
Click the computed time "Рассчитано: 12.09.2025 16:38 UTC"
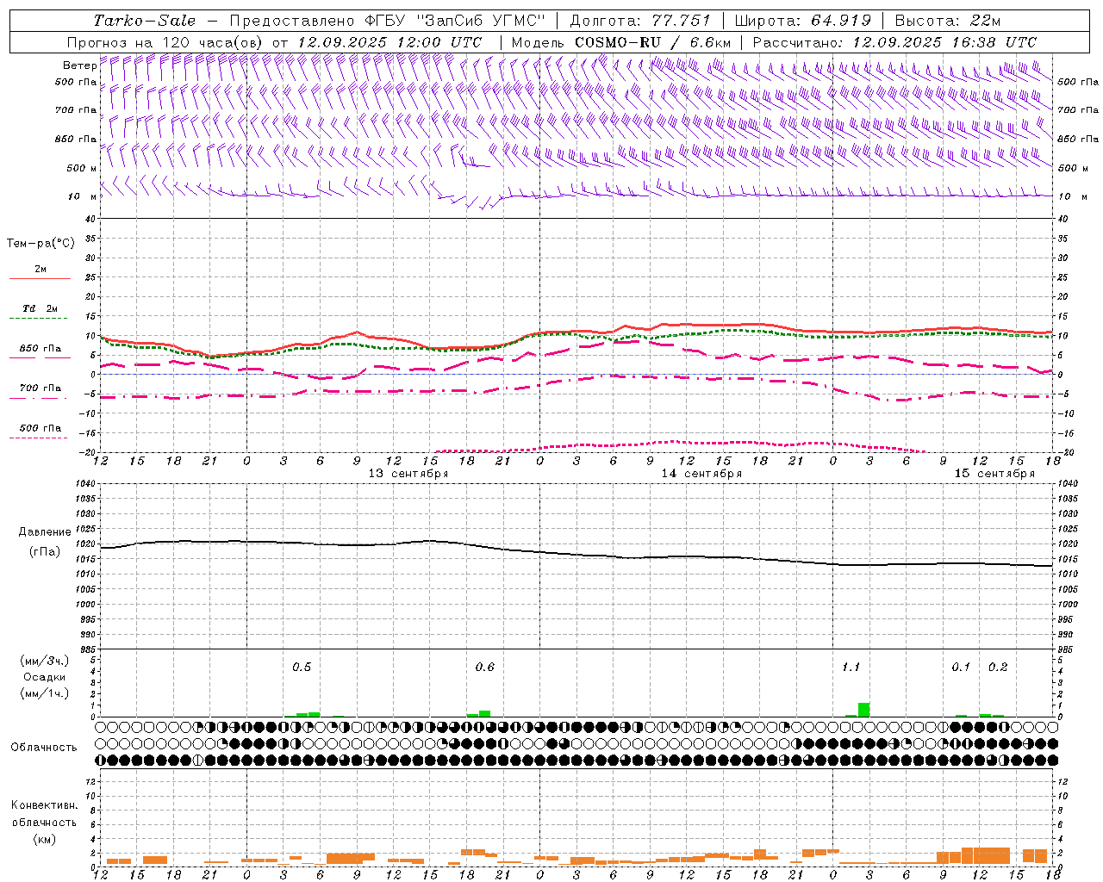click(x=894, y=42)
